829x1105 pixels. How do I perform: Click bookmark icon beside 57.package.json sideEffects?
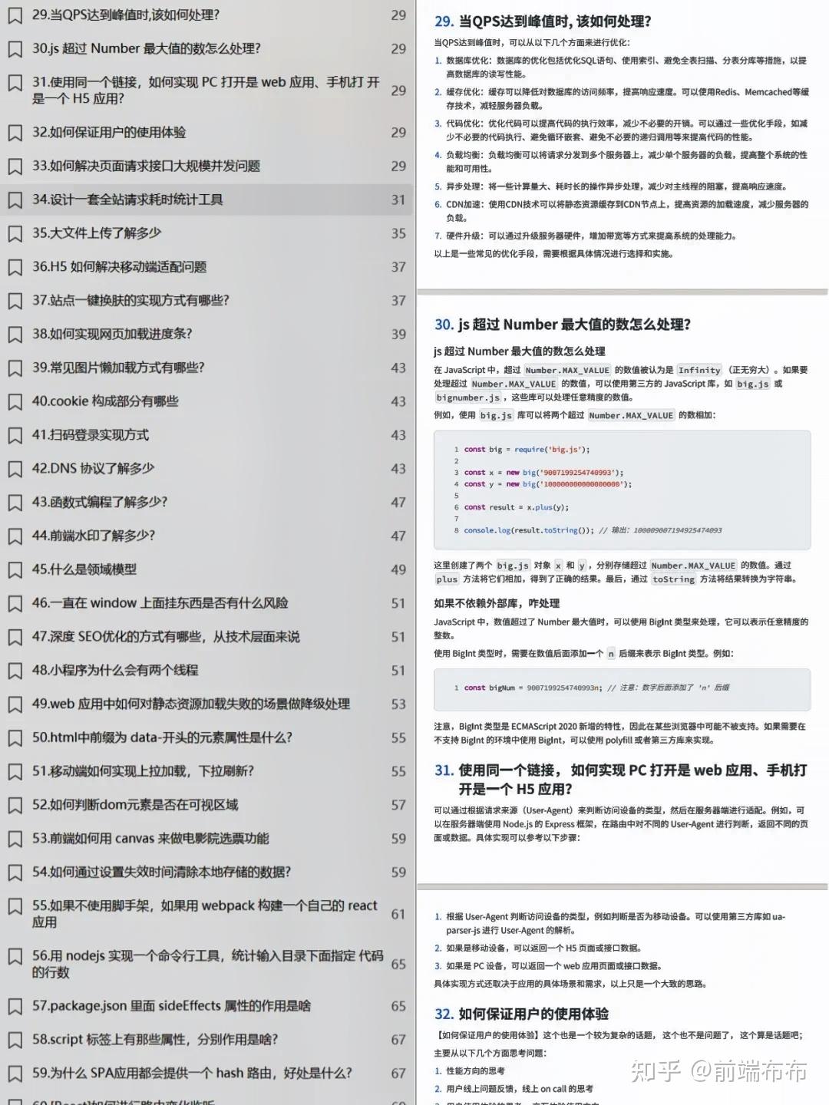(15, 1006)
